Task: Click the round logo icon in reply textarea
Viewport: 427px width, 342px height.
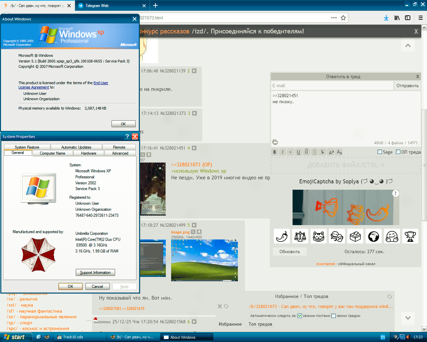Action: click(x=275, y=142)
